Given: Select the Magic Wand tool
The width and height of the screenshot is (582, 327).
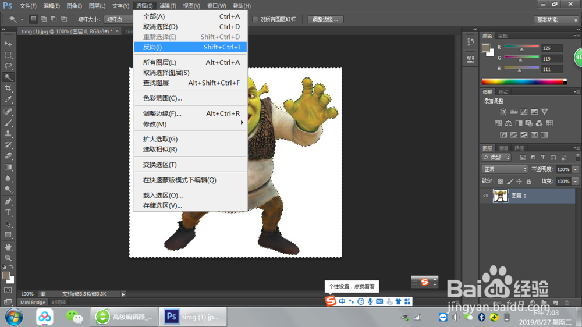Looking at the screenshot, I should (8, 77).
